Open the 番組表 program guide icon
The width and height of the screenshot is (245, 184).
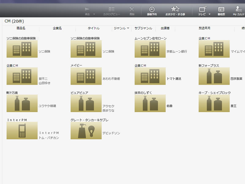(221, 10)
